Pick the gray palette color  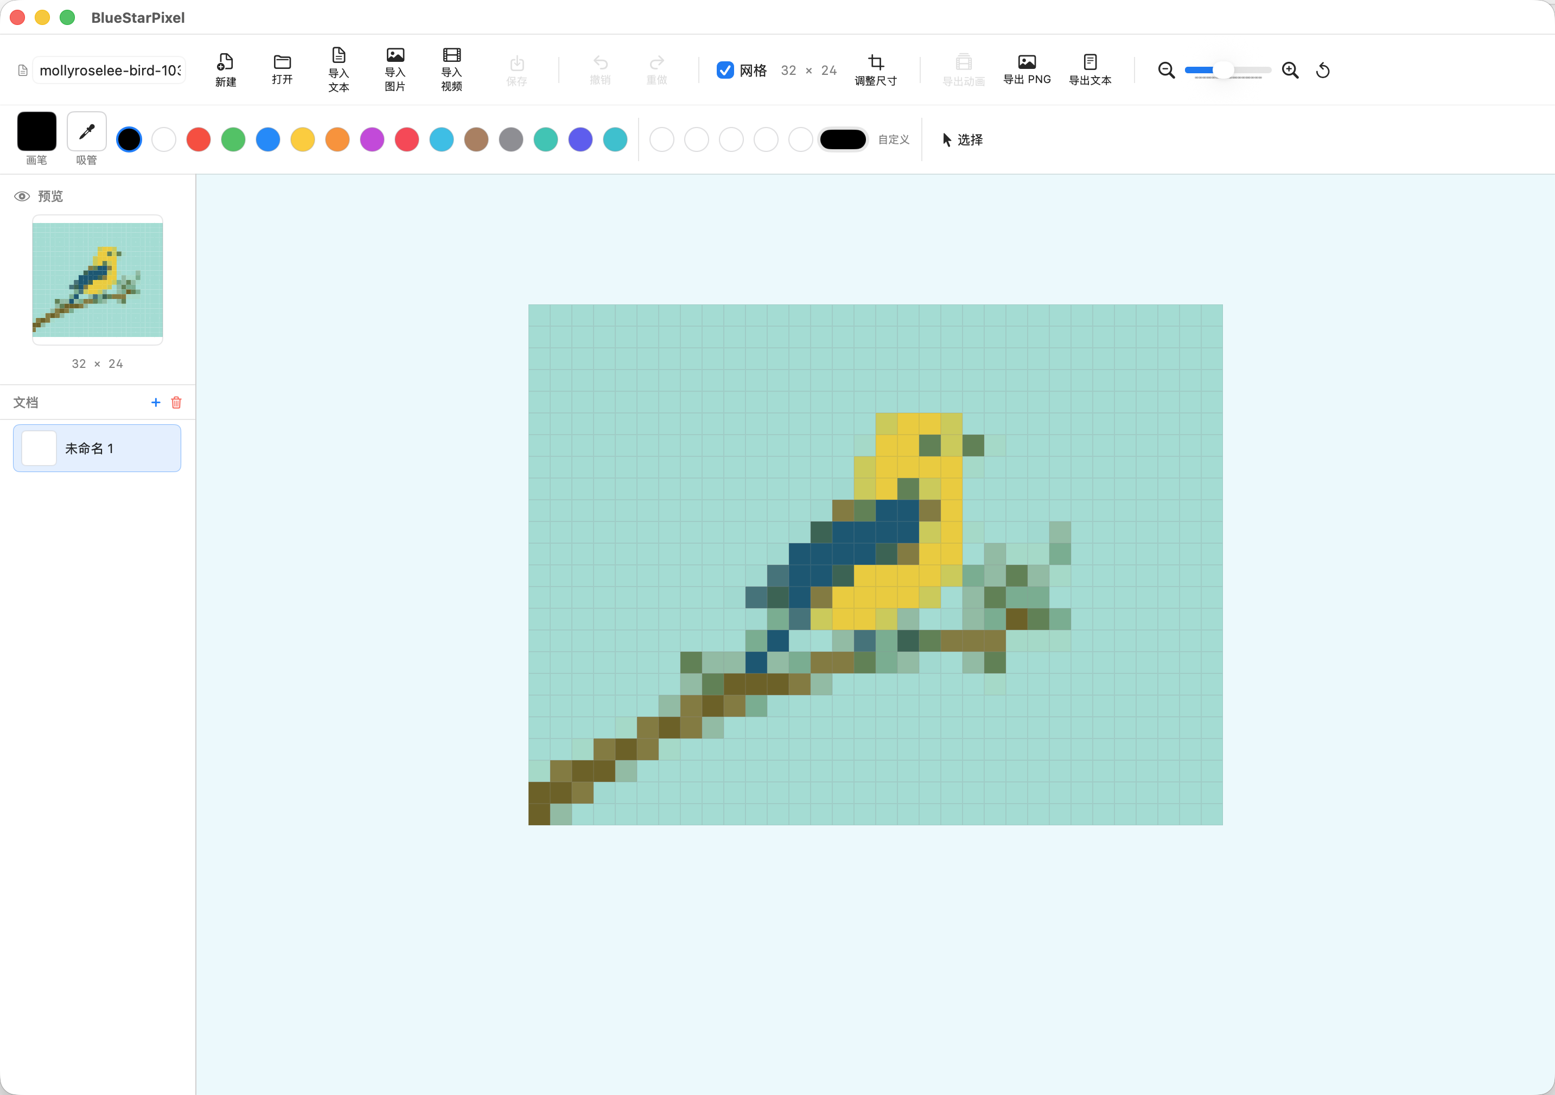[511, 139]
